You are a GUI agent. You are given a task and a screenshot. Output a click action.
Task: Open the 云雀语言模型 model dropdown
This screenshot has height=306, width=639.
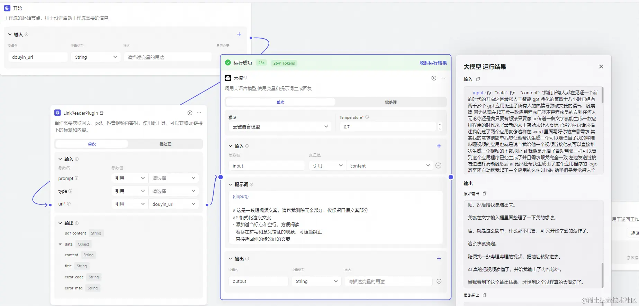(280, 127)
